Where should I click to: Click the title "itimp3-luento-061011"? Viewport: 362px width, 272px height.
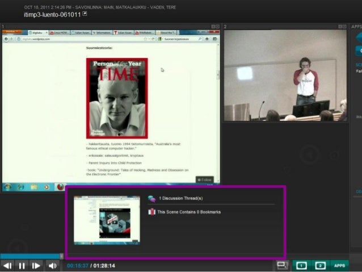tap(52, 15)
